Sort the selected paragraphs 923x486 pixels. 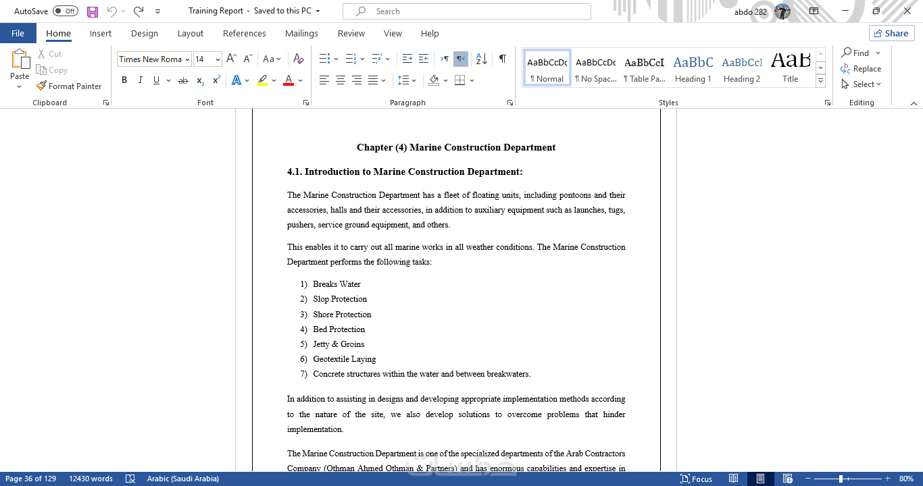tap(481, 59)
